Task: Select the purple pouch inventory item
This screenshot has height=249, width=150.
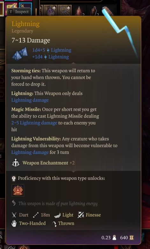Action: [50, 11]
